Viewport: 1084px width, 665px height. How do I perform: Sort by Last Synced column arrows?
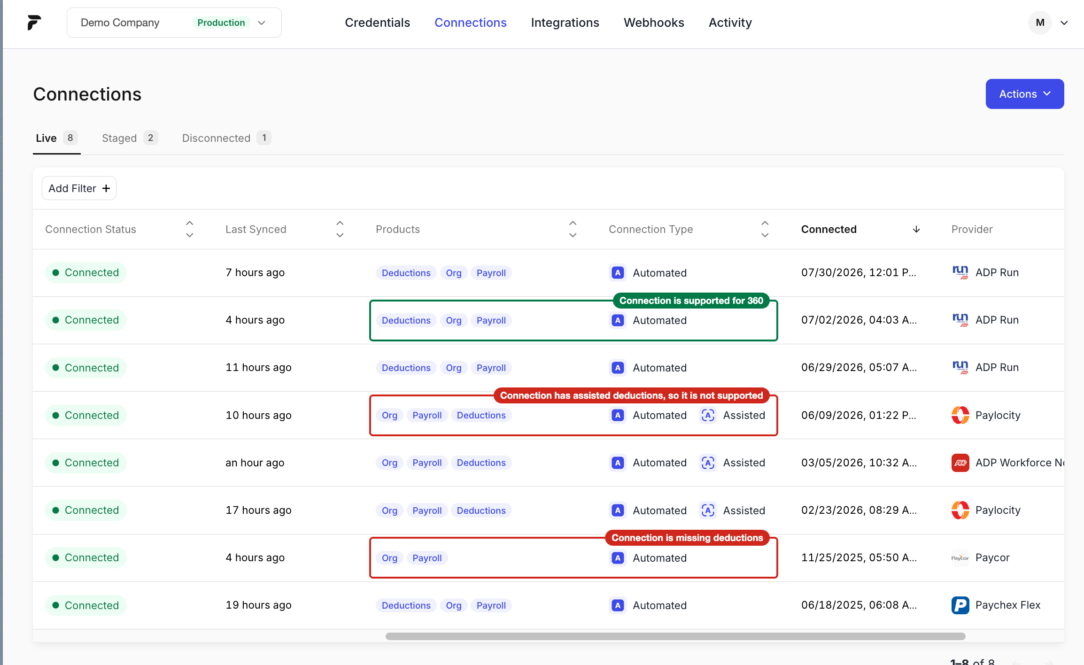pos(340,229)
